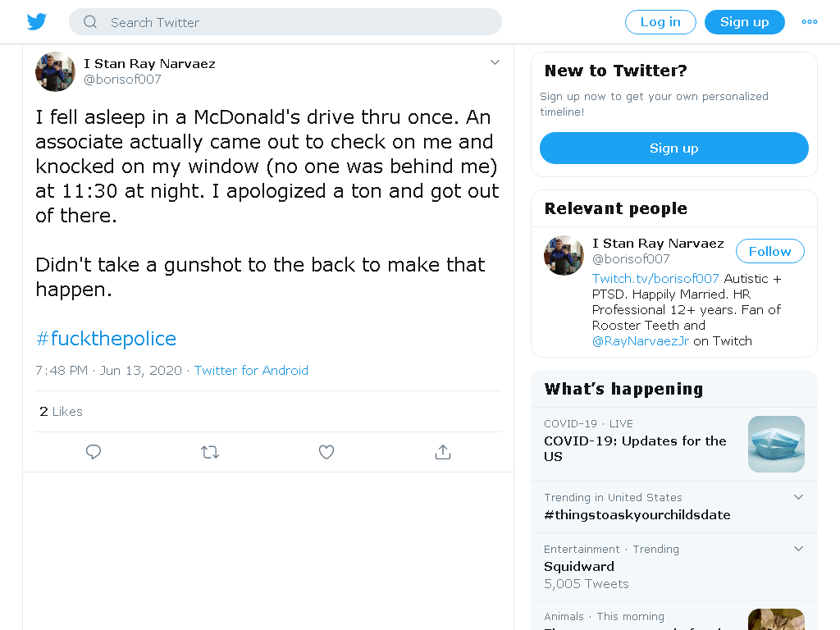
Task: Click the search magnifier icon
Action: [x=90, y=22]
